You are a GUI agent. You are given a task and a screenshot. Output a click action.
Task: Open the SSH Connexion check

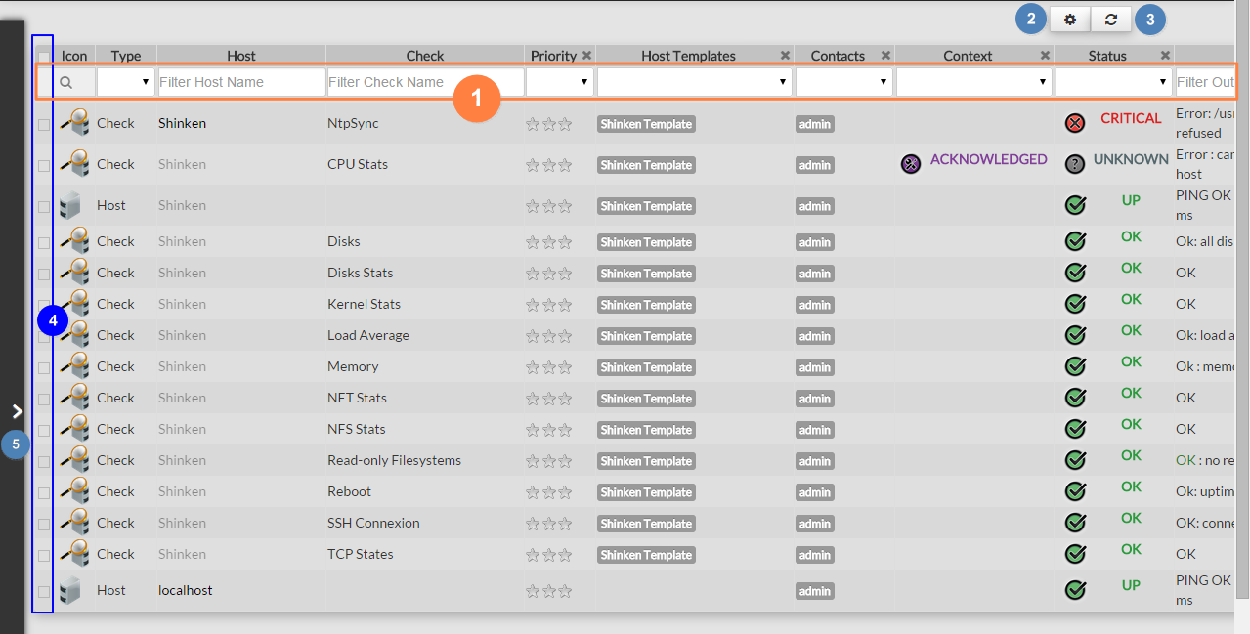373,523
